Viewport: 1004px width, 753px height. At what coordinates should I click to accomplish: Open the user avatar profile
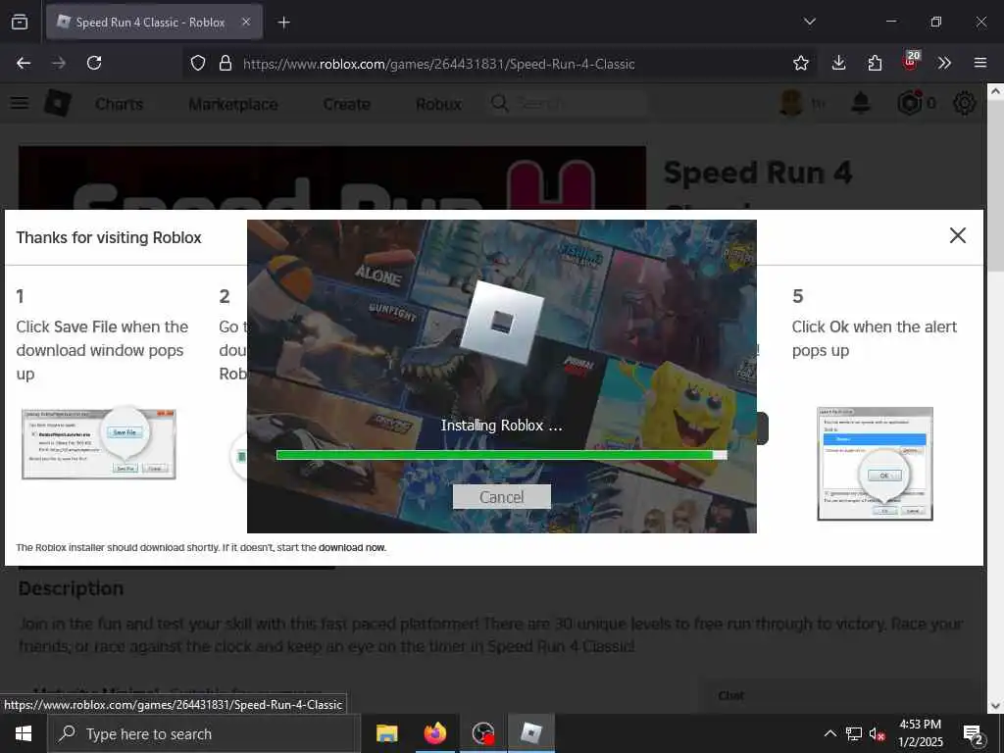click(791, 102)
